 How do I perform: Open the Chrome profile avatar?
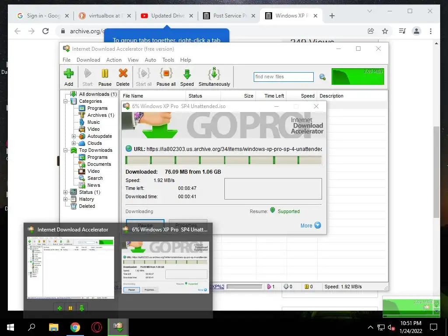tap(416, 31)
